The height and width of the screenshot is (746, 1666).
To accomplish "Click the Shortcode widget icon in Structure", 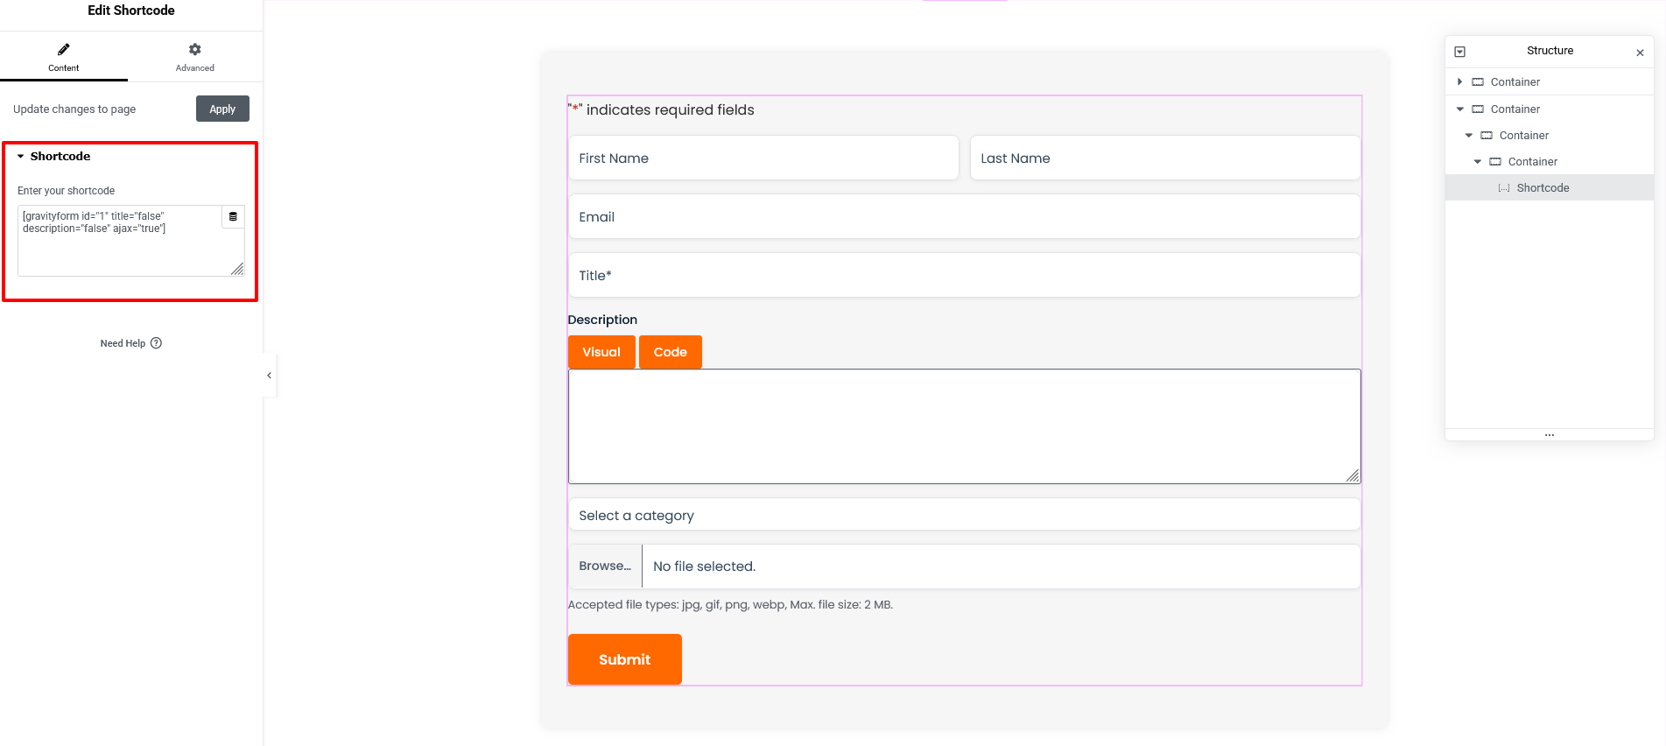I will click(x=1503, y=188).
